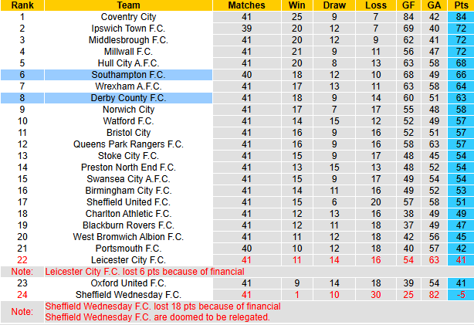This screenshot has height=325, width=474.
Task: Click the Matches column header
Action: click(x=246, y=5)
